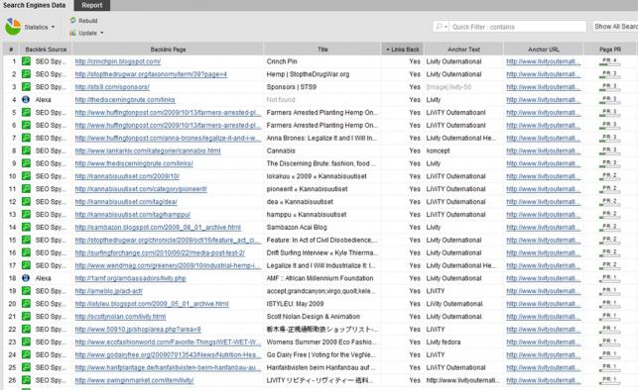Focus the Quick Filter contains field
Viewport: 638px width, 390px height.
[518, 27]
